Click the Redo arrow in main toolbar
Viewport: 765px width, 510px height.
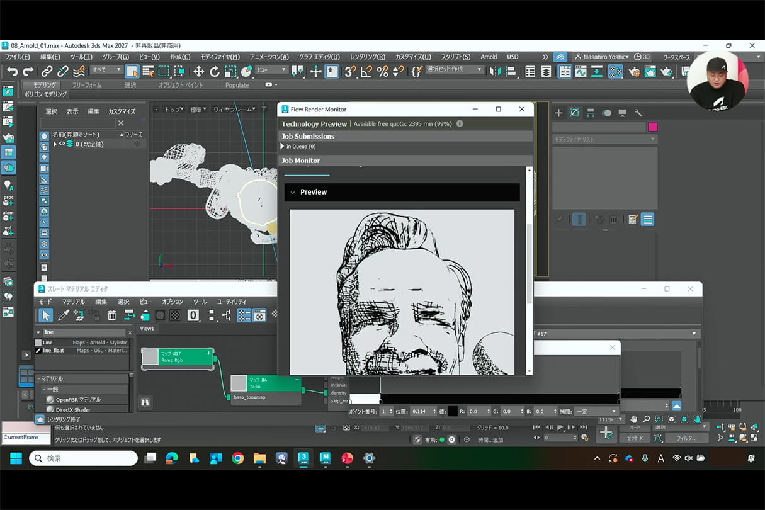[29, 71]
